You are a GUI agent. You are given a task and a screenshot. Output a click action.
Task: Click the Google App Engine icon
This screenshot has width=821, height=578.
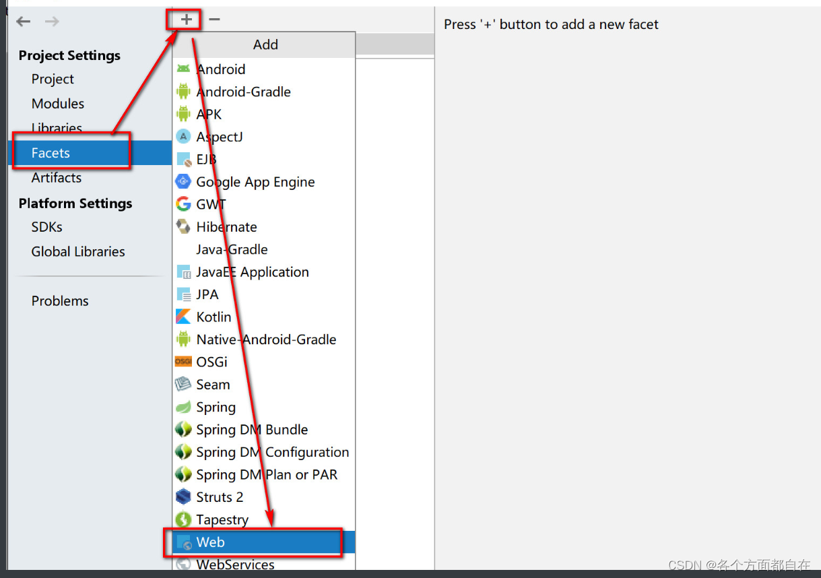tap(183, 182)
